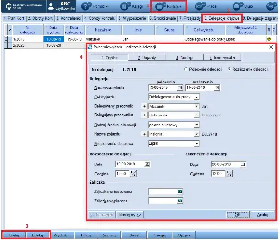The height and width of the screenshot is (240, 280).
Task: Select Polecenie delegacji radio button
Action: pyautogui.click(x=186, y=69)
